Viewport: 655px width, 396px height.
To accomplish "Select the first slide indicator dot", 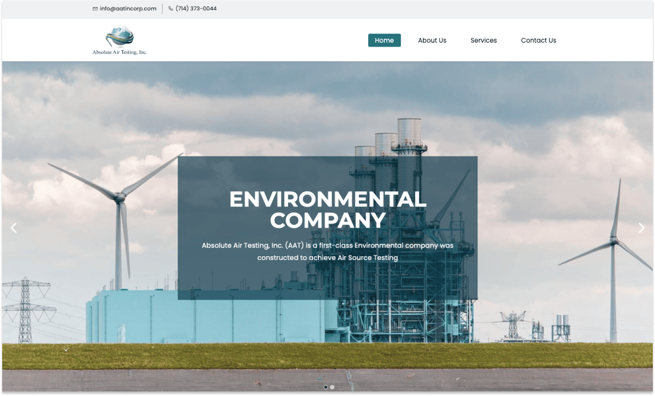I will pos(325,387).
